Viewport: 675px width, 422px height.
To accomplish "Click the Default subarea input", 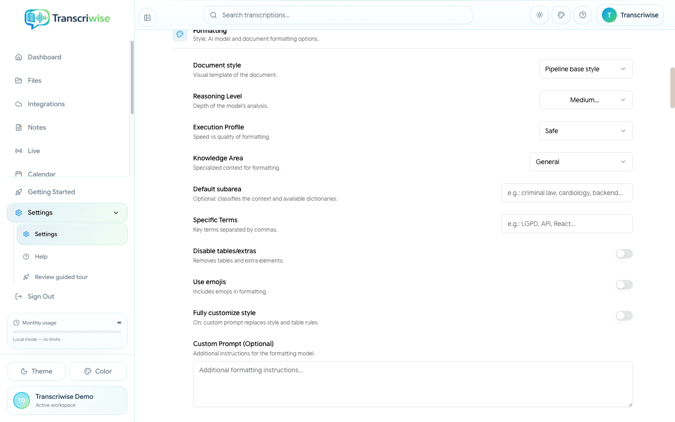I will [x=567, y=193].
